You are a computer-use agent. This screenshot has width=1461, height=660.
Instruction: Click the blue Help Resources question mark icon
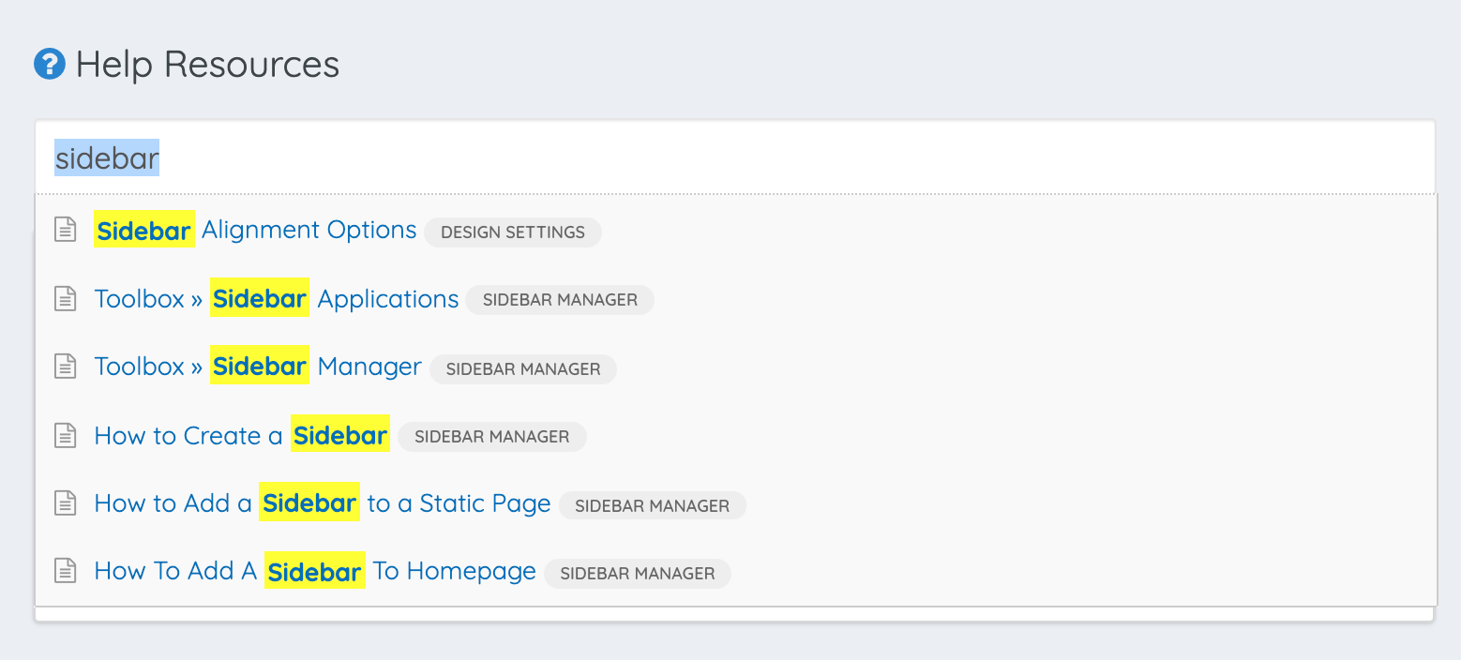50,65
